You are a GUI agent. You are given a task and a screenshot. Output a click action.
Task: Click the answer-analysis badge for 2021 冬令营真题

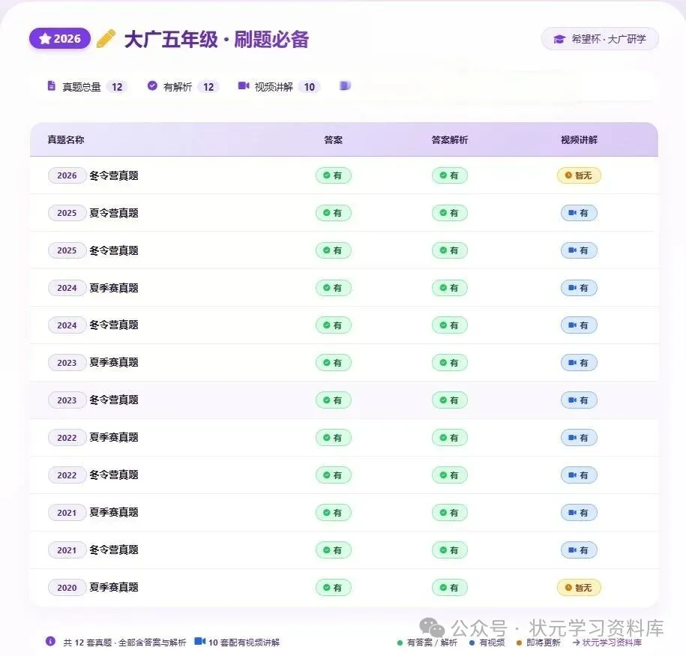click(450, 550)
